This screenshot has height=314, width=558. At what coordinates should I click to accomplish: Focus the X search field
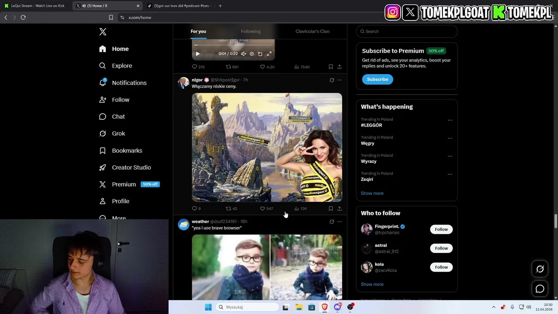pyautogui.click(x=407, y=31)
